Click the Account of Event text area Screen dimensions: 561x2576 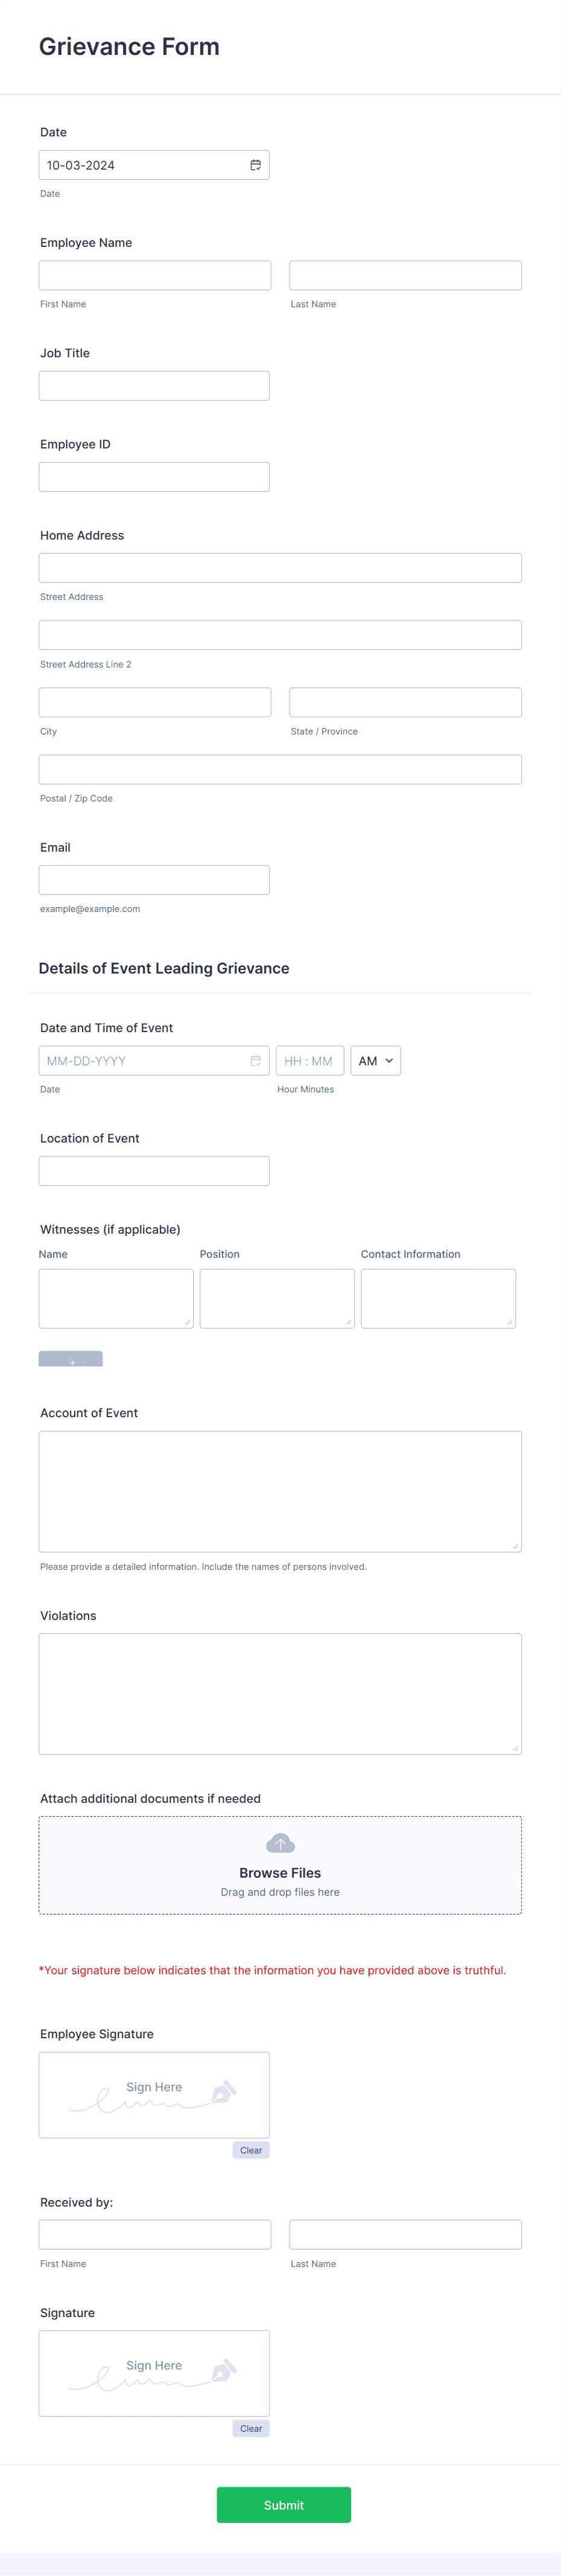point(280,1490)
